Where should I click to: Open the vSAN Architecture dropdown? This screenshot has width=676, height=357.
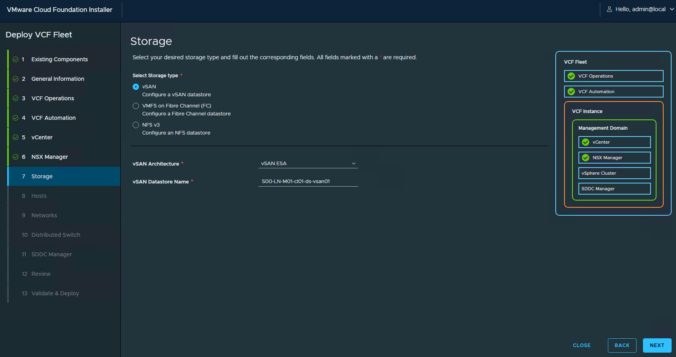point(308,164)
